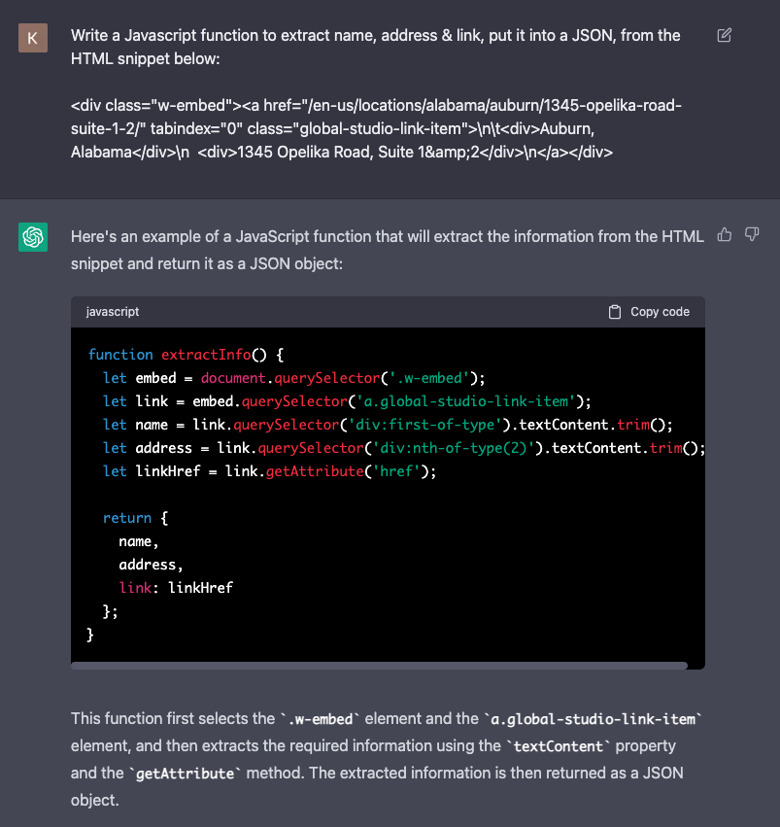The image size is (780, 827).
Task: Click the HTML snippet text in the prompt
Action: click(x=376, y=128)
